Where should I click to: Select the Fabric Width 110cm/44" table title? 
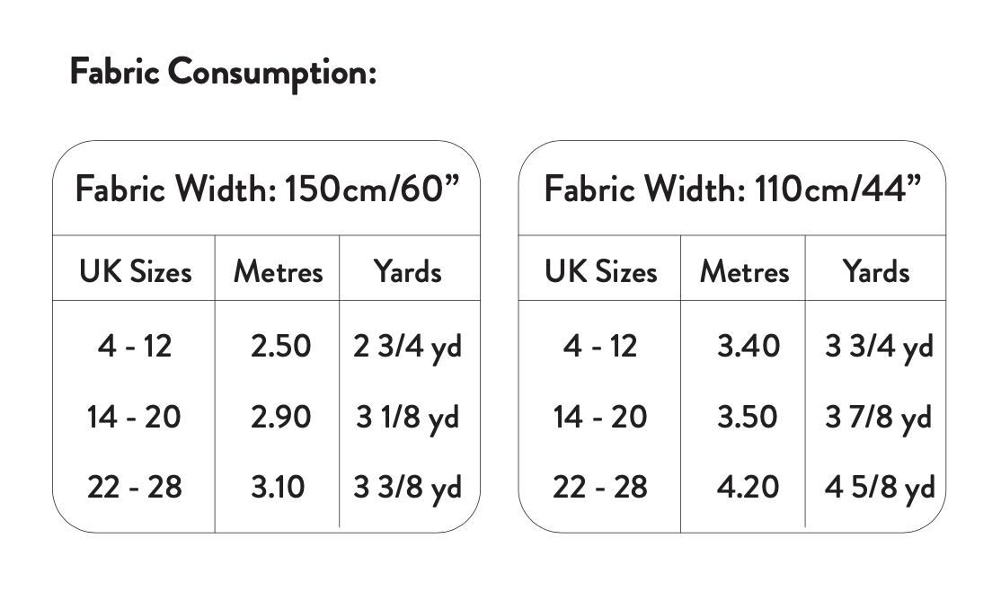[x=732, y=190]
